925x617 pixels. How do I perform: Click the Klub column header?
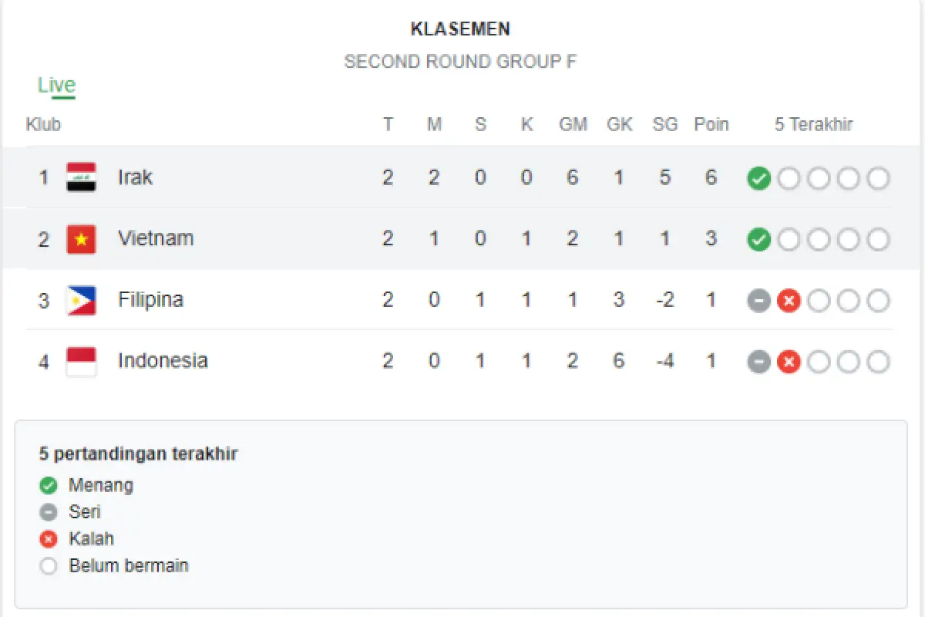43,124
